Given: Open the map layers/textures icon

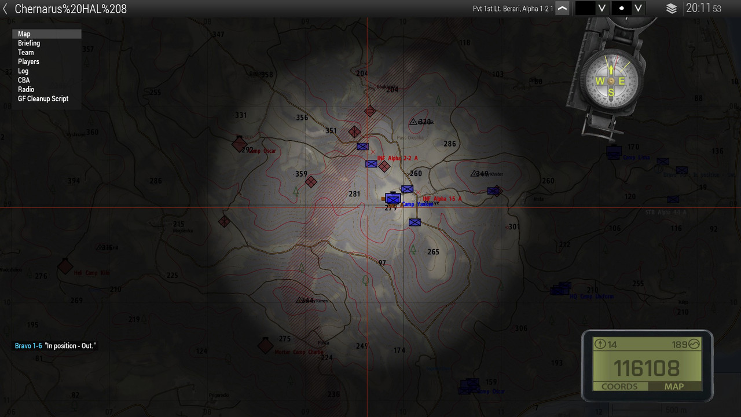Looking at the screenshot, I should 671,9.
